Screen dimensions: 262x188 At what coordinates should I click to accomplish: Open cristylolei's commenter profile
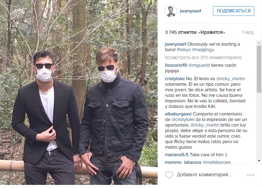pos(175,78)
